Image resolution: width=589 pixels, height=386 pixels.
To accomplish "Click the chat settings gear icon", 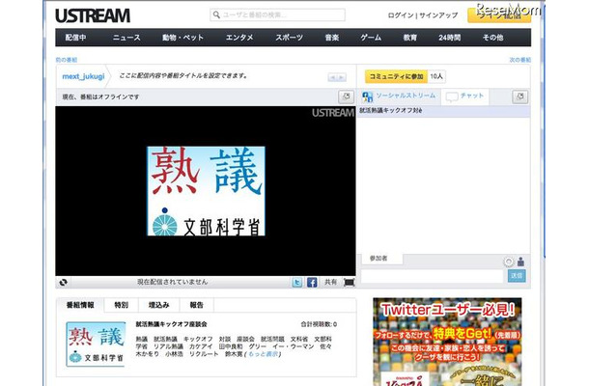I will click(x=508, y=262).
